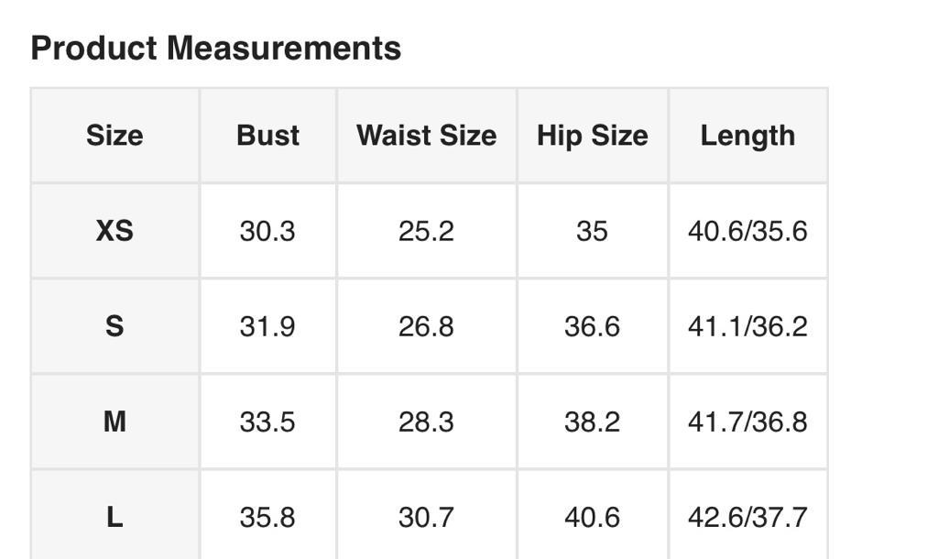Click the S size row label
This screenshot has width=938, height=559.
pos(115,326)
